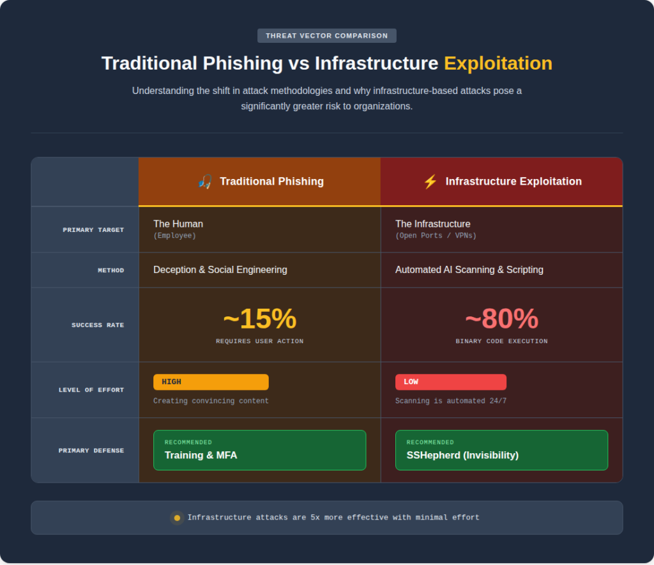This screenshot has height=565, width=654.
Task: Click the fishing pole icon beside Traditional Phishing
Action: (204, 182)
